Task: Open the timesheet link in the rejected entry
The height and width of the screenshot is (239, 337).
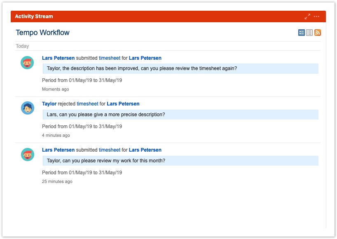Action: pos(87,104)
